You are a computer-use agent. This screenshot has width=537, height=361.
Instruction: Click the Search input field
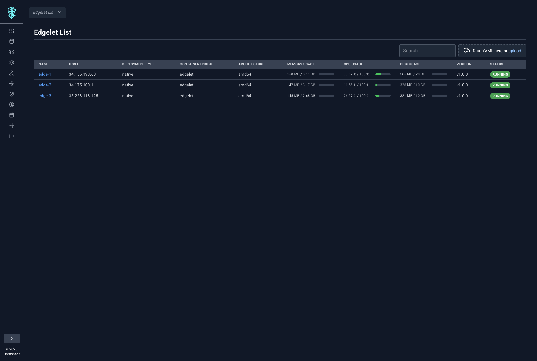tap(427, 51)
